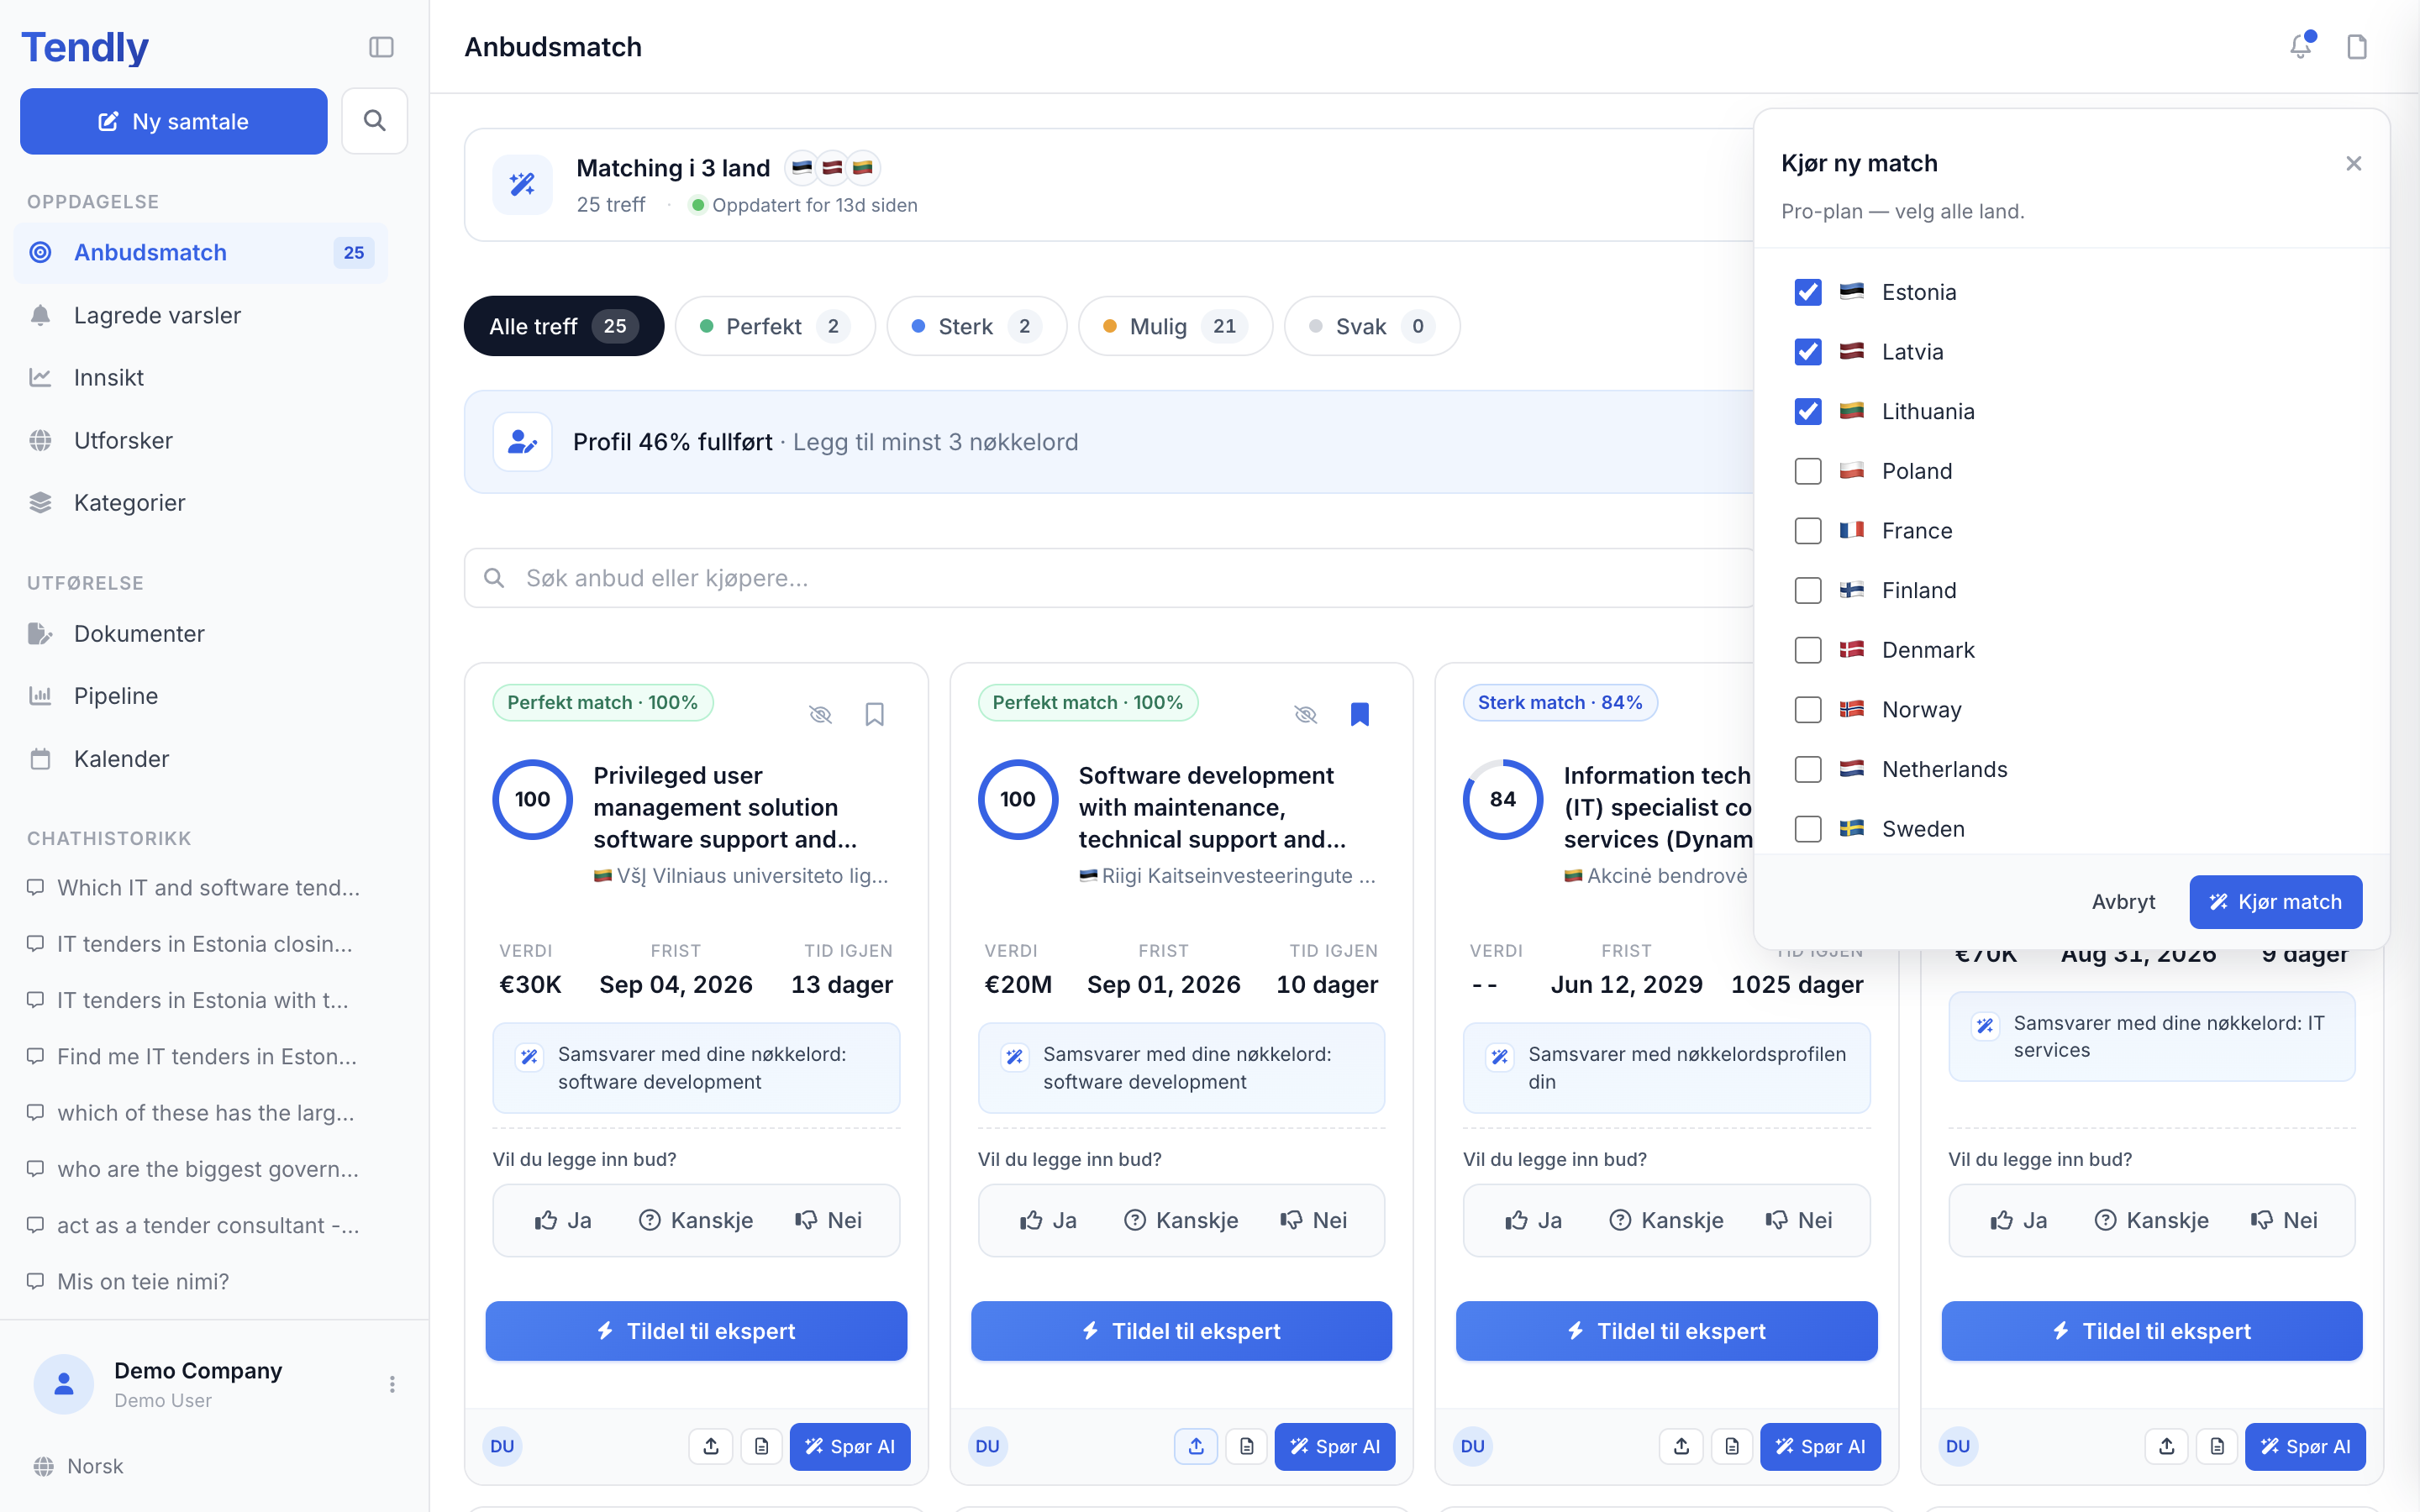Click the profile completion user icon
This screenshot has height=1512, width=2420.
(x=522, y=441)
